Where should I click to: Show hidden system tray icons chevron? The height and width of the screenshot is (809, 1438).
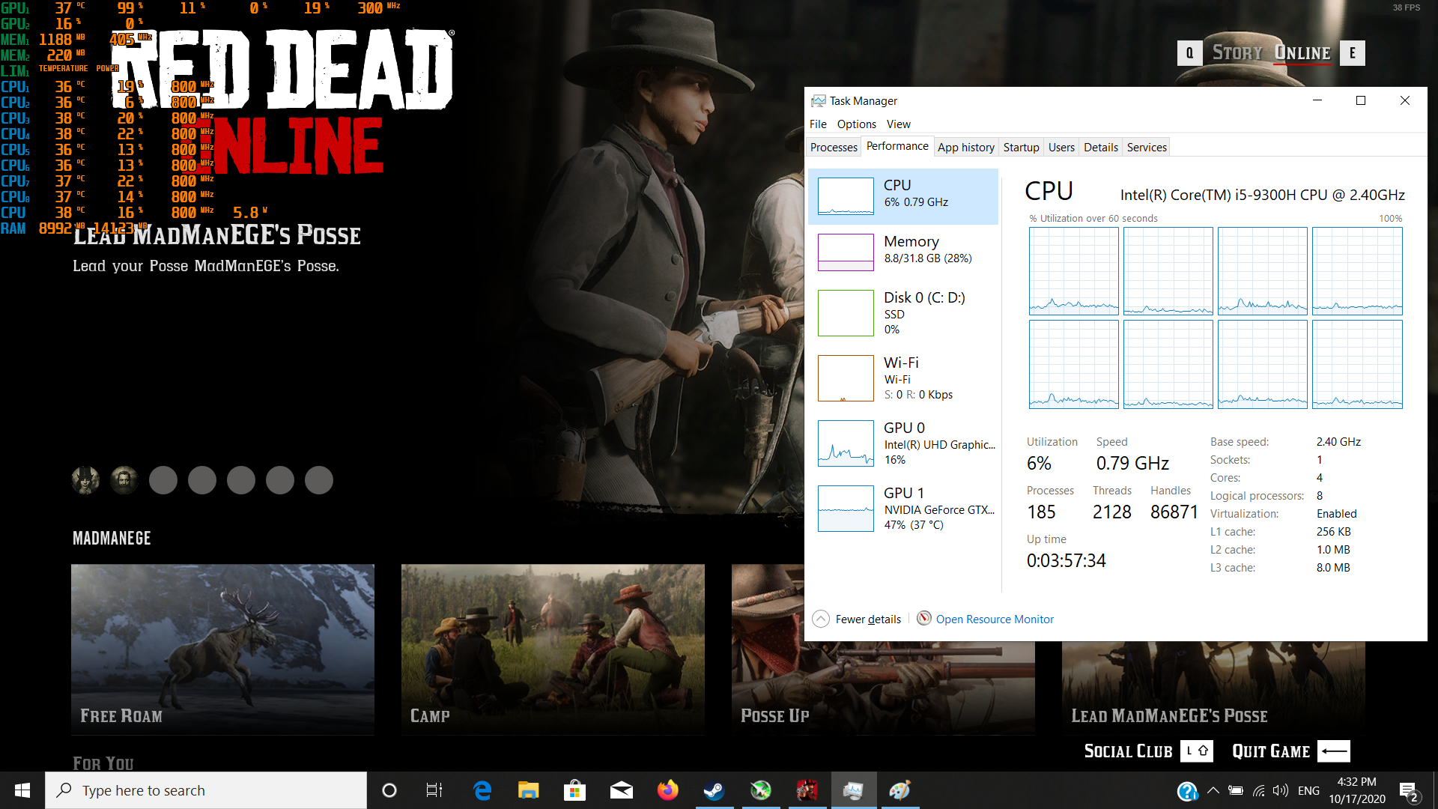pyautogui.click(x=1213, y=790)
